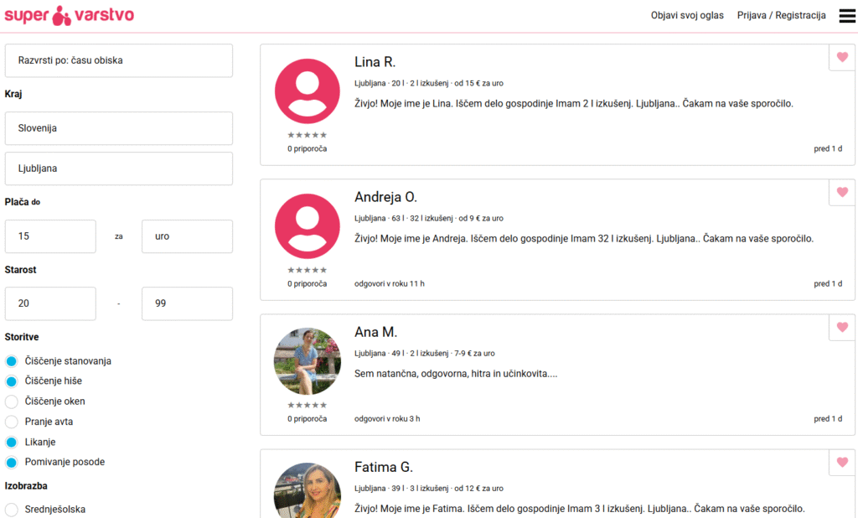Favorite Andreja O. with heart icon
Screen dimensions: 858x518
pyautogui.click(x=842, y=192)
